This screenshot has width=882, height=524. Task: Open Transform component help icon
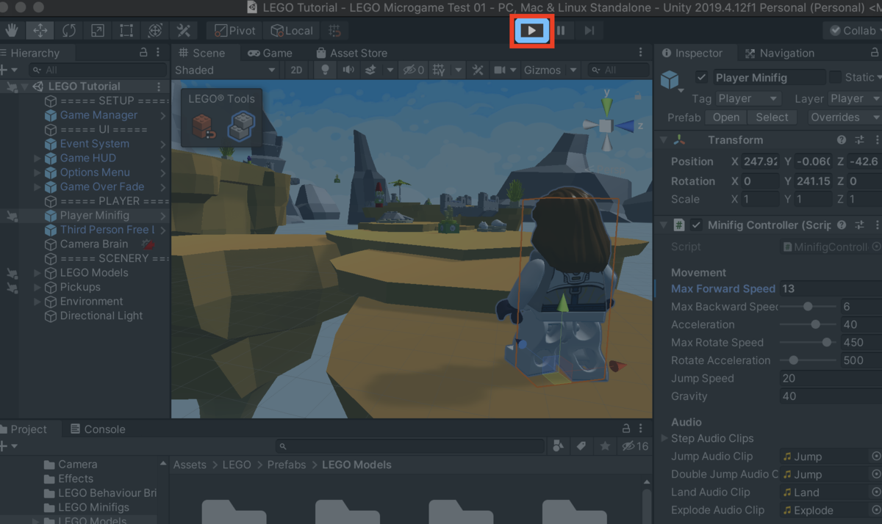click(842, 140)
